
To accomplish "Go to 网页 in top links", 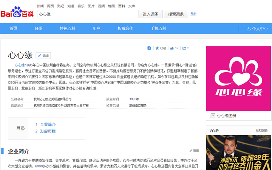I will point(51,6).
